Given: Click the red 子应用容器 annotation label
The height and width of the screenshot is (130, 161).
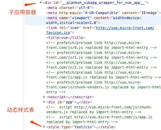Looking at the screenshot, I should 22,12.
